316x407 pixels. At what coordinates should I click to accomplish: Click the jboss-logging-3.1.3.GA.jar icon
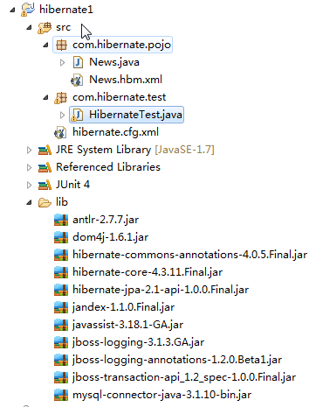pyautogui.click(x=61, y=342)
